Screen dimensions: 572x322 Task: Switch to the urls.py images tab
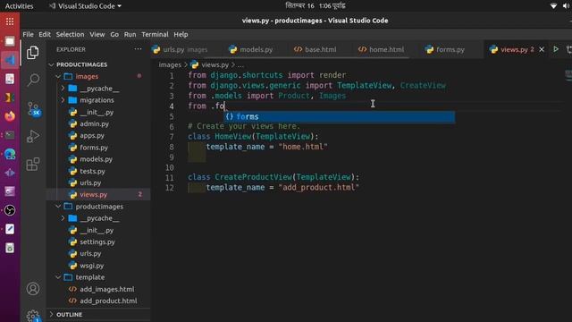coord(186,49)
